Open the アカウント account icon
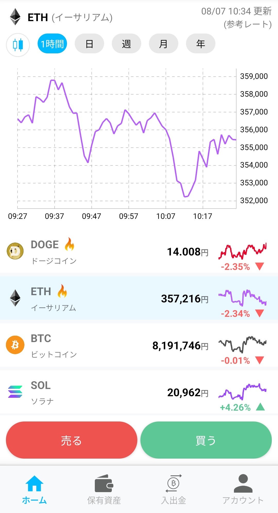The width and height of the screenshot is (278, 513). (243, 484)
